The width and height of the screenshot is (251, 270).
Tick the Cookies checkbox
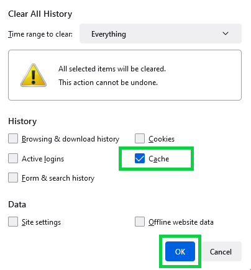140,138
